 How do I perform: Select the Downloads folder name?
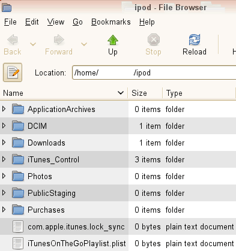point(46,143)
